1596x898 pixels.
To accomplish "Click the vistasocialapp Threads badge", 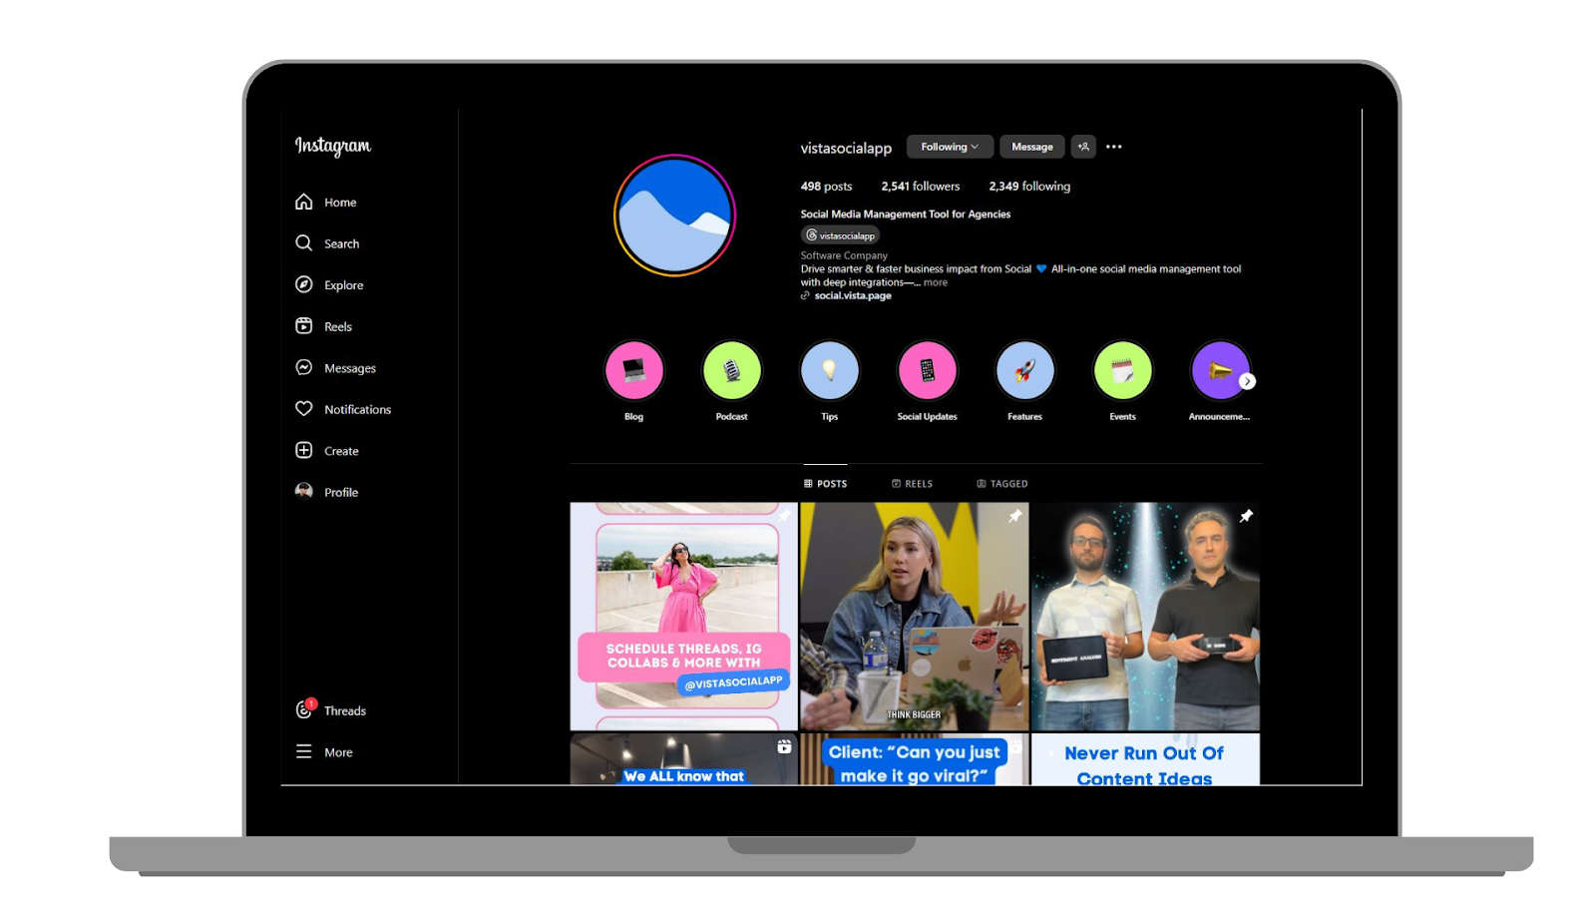I will point(841,235).
